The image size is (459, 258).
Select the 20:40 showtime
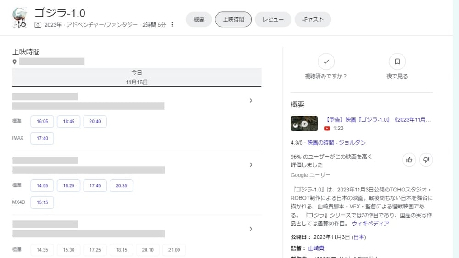[95, 122]
